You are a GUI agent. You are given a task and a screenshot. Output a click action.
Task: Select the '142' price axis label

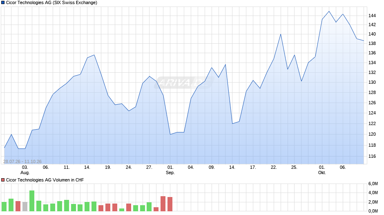372,25
